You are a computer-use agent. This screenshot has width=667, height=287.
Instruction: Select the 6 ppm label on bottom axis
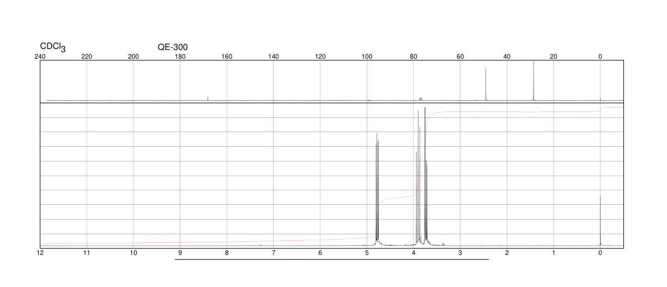pyautogui.click(x=320, y=253)
